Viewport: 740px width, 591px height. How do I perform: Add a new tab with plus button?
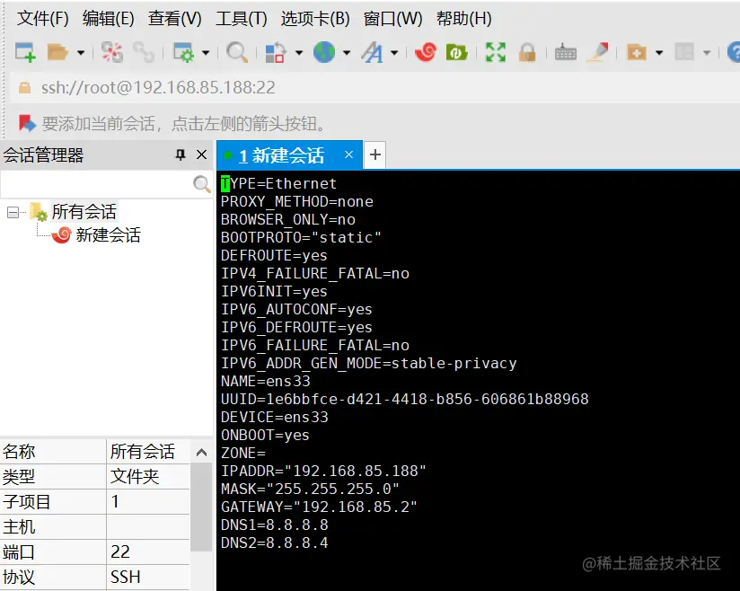coord(375,154)
